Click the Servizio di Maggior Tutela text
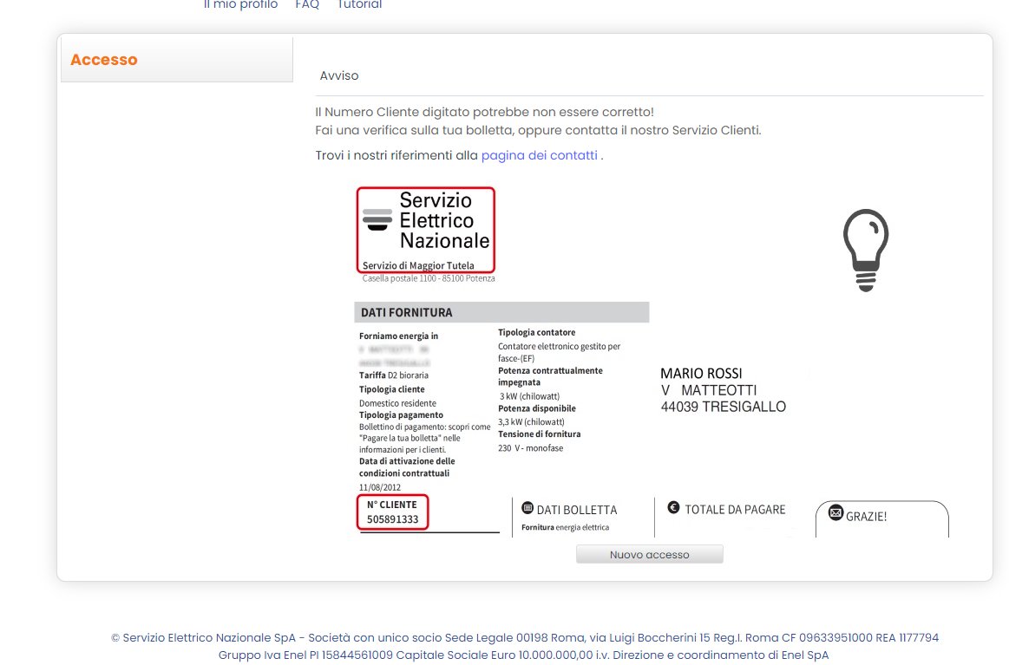 (x=418, y=265)
